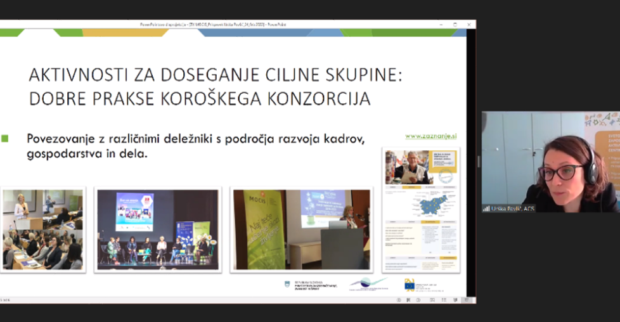Image resolution: width=620 pixels, height=322 pixels.
Task: Click the European Union fund logo
Action: click(424, 285)
